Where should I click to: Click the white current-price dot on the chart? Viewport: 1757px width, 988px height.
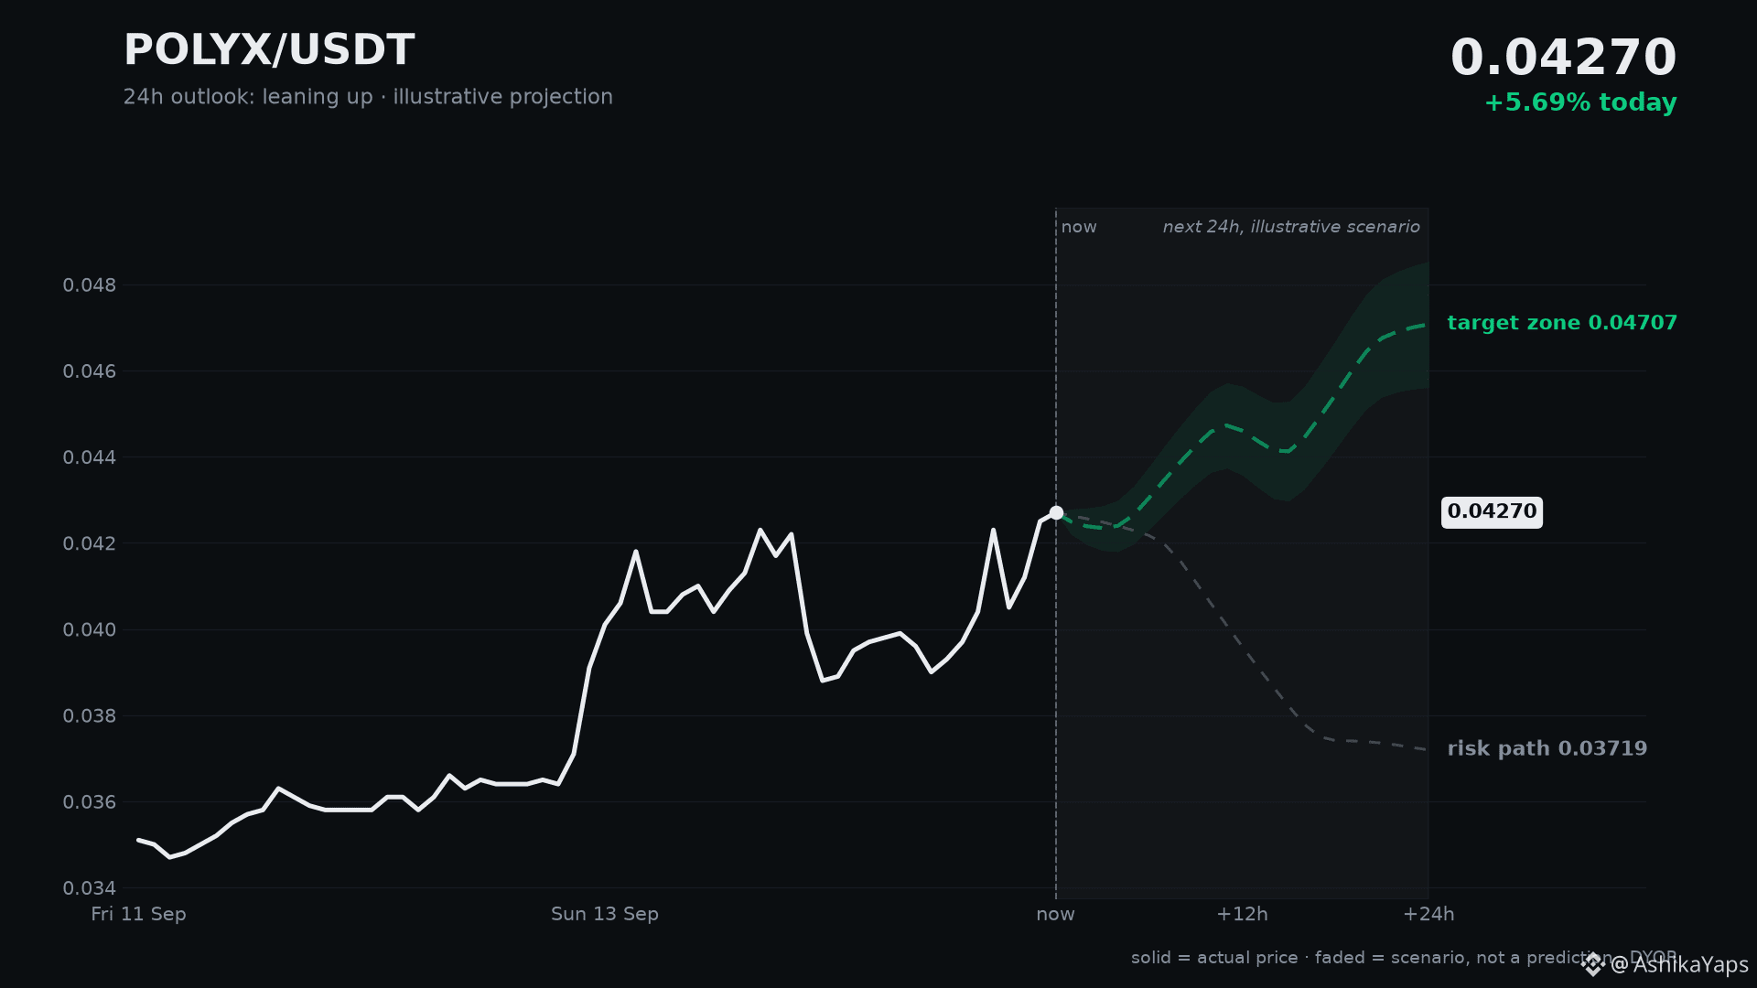pos(1056,513)
